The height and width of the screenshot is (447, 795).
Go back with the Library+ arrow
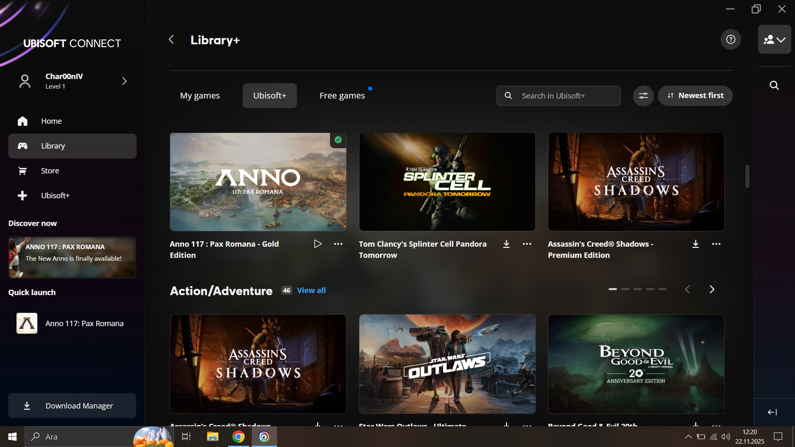click(x=171, y=40)
